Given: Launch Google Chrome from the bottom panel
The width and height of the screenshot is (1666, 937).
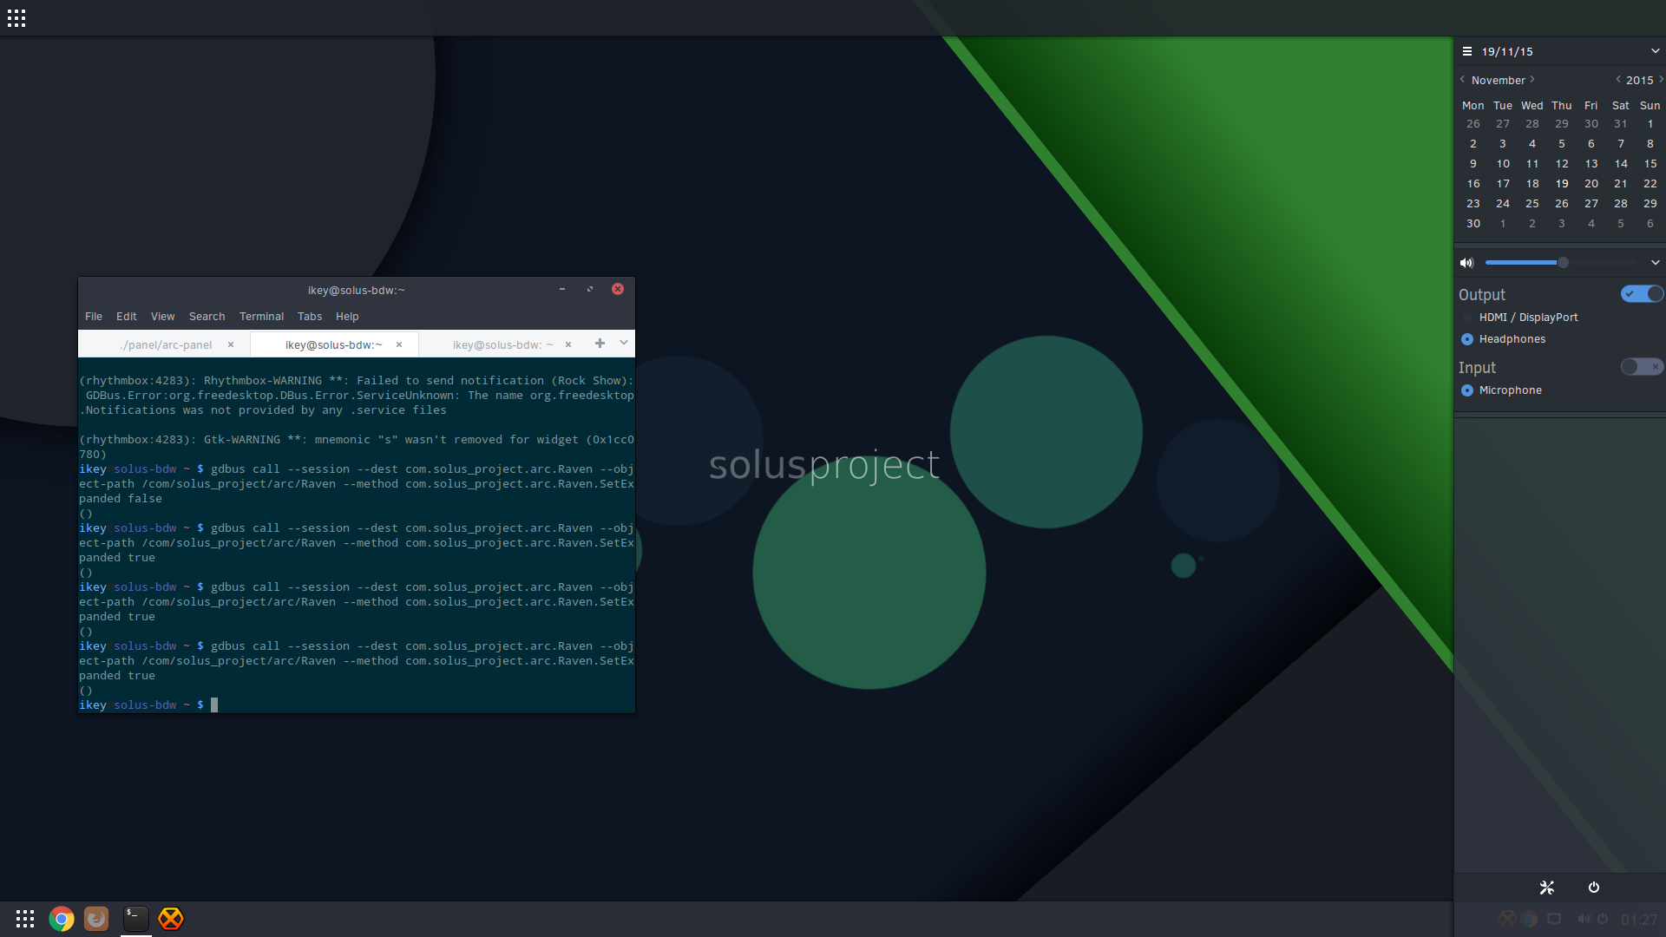Looking at the screenshot, I should pyautogui.click(x=62, y=919).
